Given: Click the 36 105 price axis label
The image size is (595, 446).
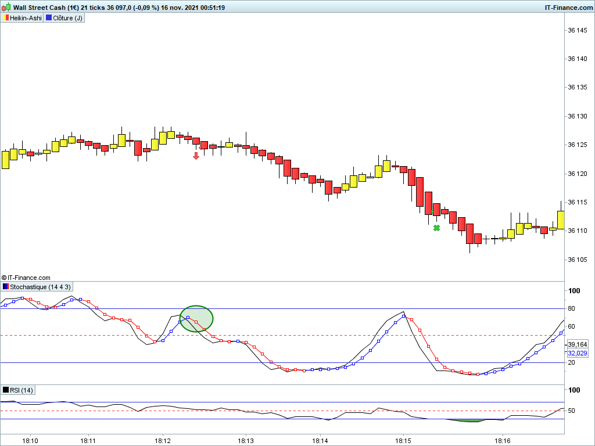Looking at the screenshot, I should click(578, 260).
